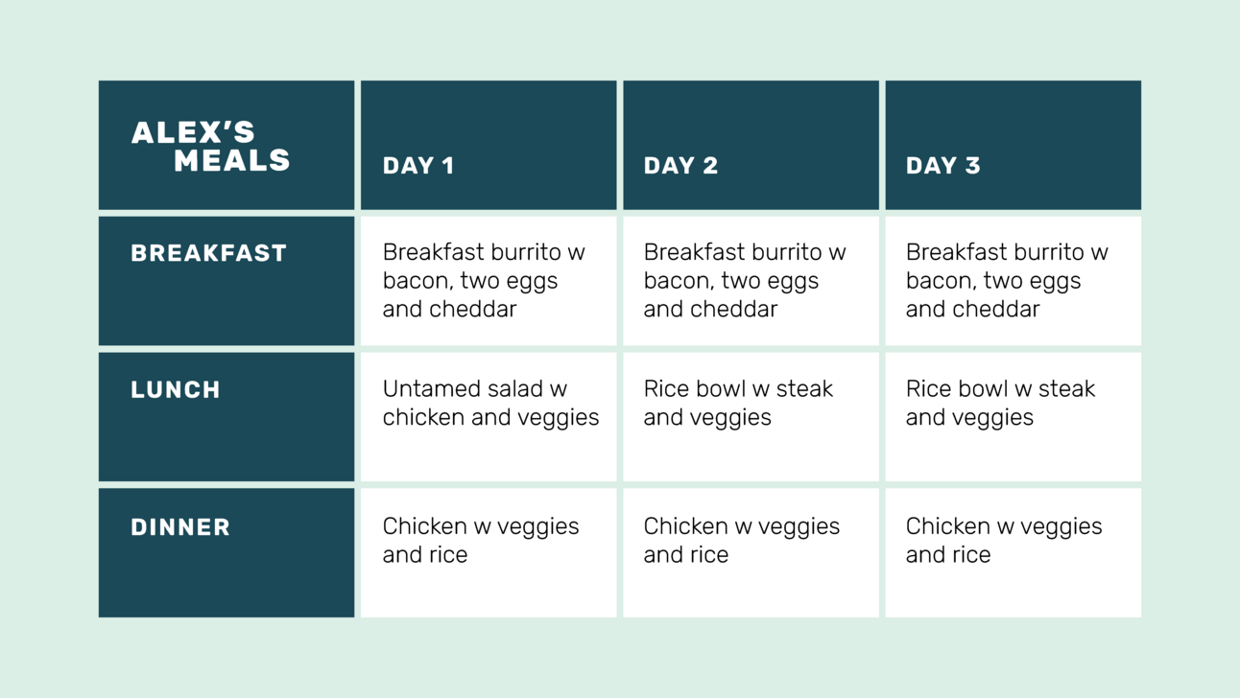Select Day 3 chicken with veggies dinner cell
1240x698 pixels.
pos(1013,553)
